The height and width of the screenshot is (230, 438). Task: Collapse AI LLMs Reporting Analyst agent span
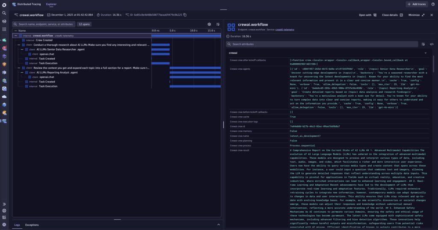tap(22, 73)
